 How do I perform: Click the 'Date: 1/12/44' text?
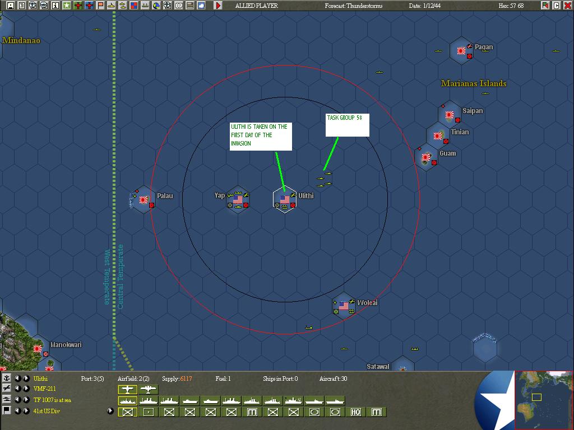click(425, 6)
